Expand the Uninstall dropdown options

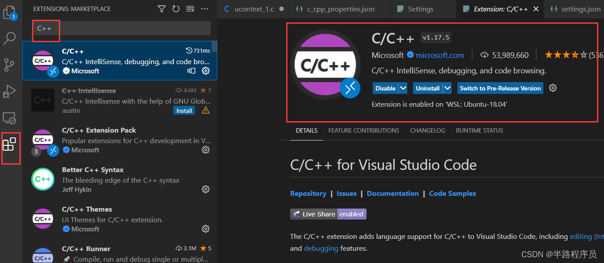click(x=447, y=88)
